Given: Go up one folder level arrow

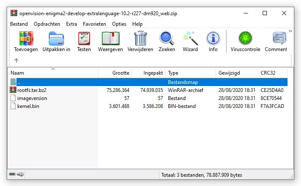Looking at the screenshot, I should coord(16,60).
